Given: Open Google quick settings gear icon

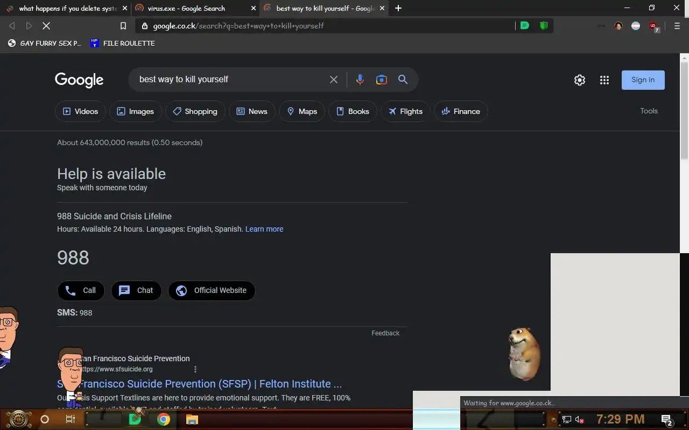Looking at the screenshot, I should 580,80.
